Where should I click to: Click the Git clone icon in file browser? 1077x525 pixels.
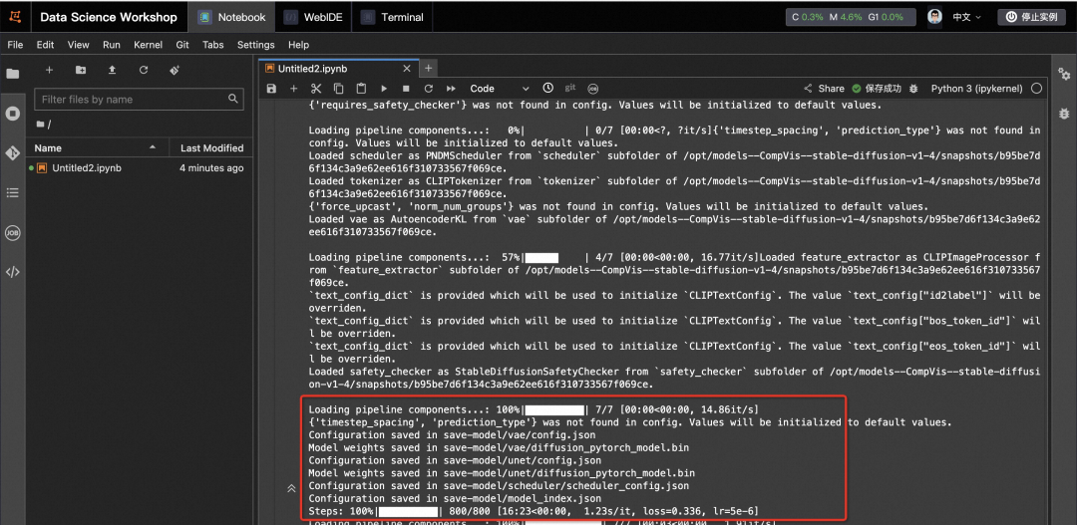point(175,70)
